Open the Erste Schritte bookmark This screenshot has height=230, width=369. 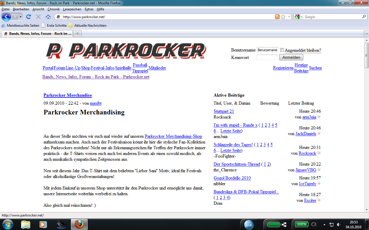[54, 26]
